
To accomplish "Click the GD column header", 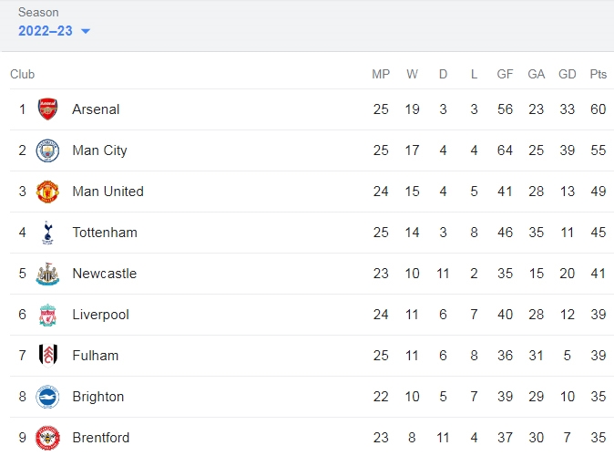I will coord(567,74).
